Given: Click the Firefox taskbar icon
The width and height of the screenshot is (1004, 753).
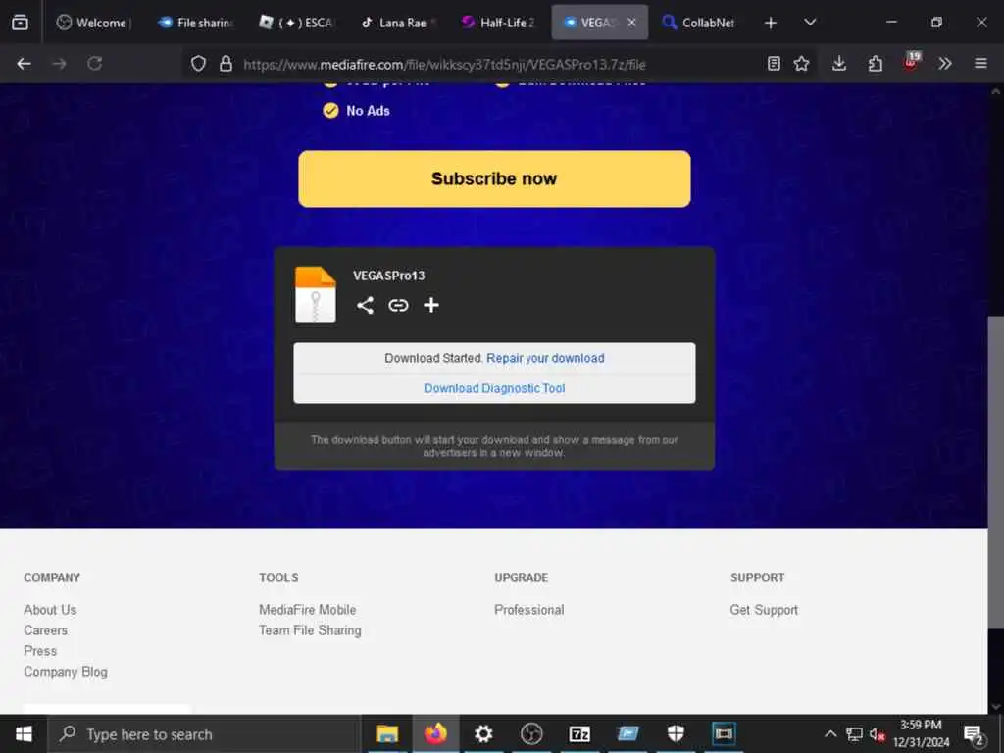Looking at the screenshot, I should [x=435, y=733].
